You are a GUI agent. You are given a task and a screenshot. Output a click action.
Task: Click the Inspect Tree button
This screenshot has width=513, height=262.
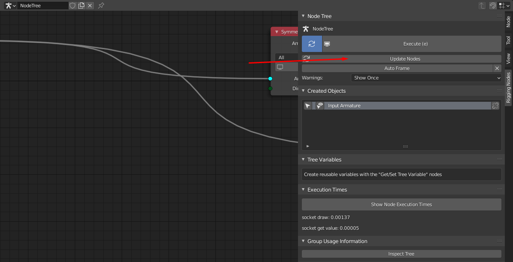click(x=402, y=254)
